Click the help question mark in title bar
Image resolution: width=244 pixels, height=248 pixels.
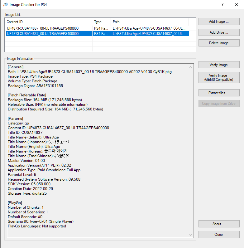coord(222,4)
